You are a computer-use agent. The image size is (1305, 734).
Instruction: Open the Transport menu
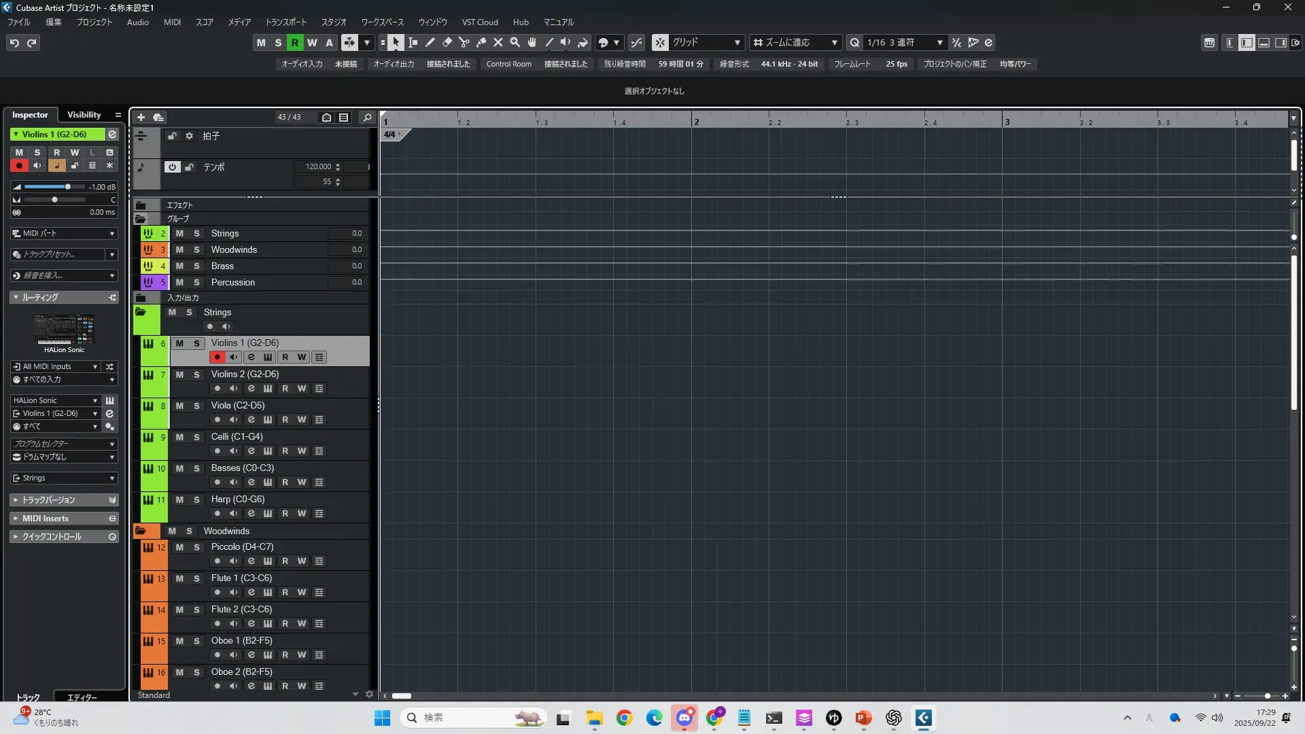pos(285,22)
